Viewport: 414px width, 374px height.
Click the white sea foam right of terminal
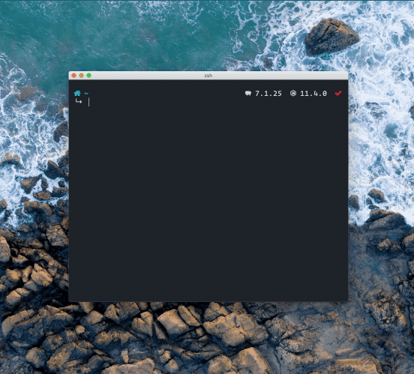click(x=380, y=132)
